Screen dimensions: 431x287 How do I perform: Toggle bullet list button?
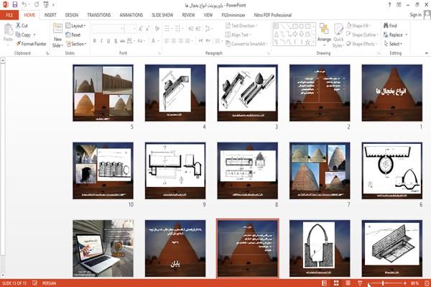point(167,29)
